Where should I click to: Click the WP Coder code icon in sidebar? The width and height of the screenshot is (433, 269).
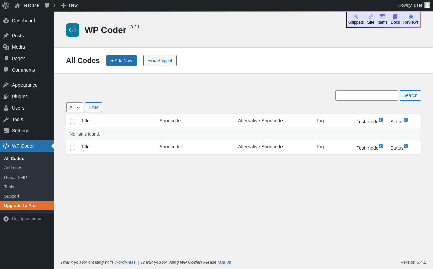click(6, 146)
